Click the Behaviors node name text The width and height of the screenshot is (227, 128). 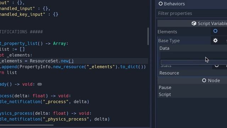(174, 4)
